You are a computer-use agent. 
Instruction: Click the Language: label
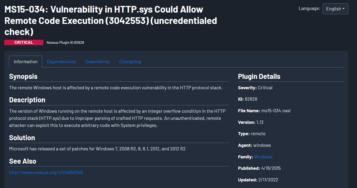click(309, 9)
